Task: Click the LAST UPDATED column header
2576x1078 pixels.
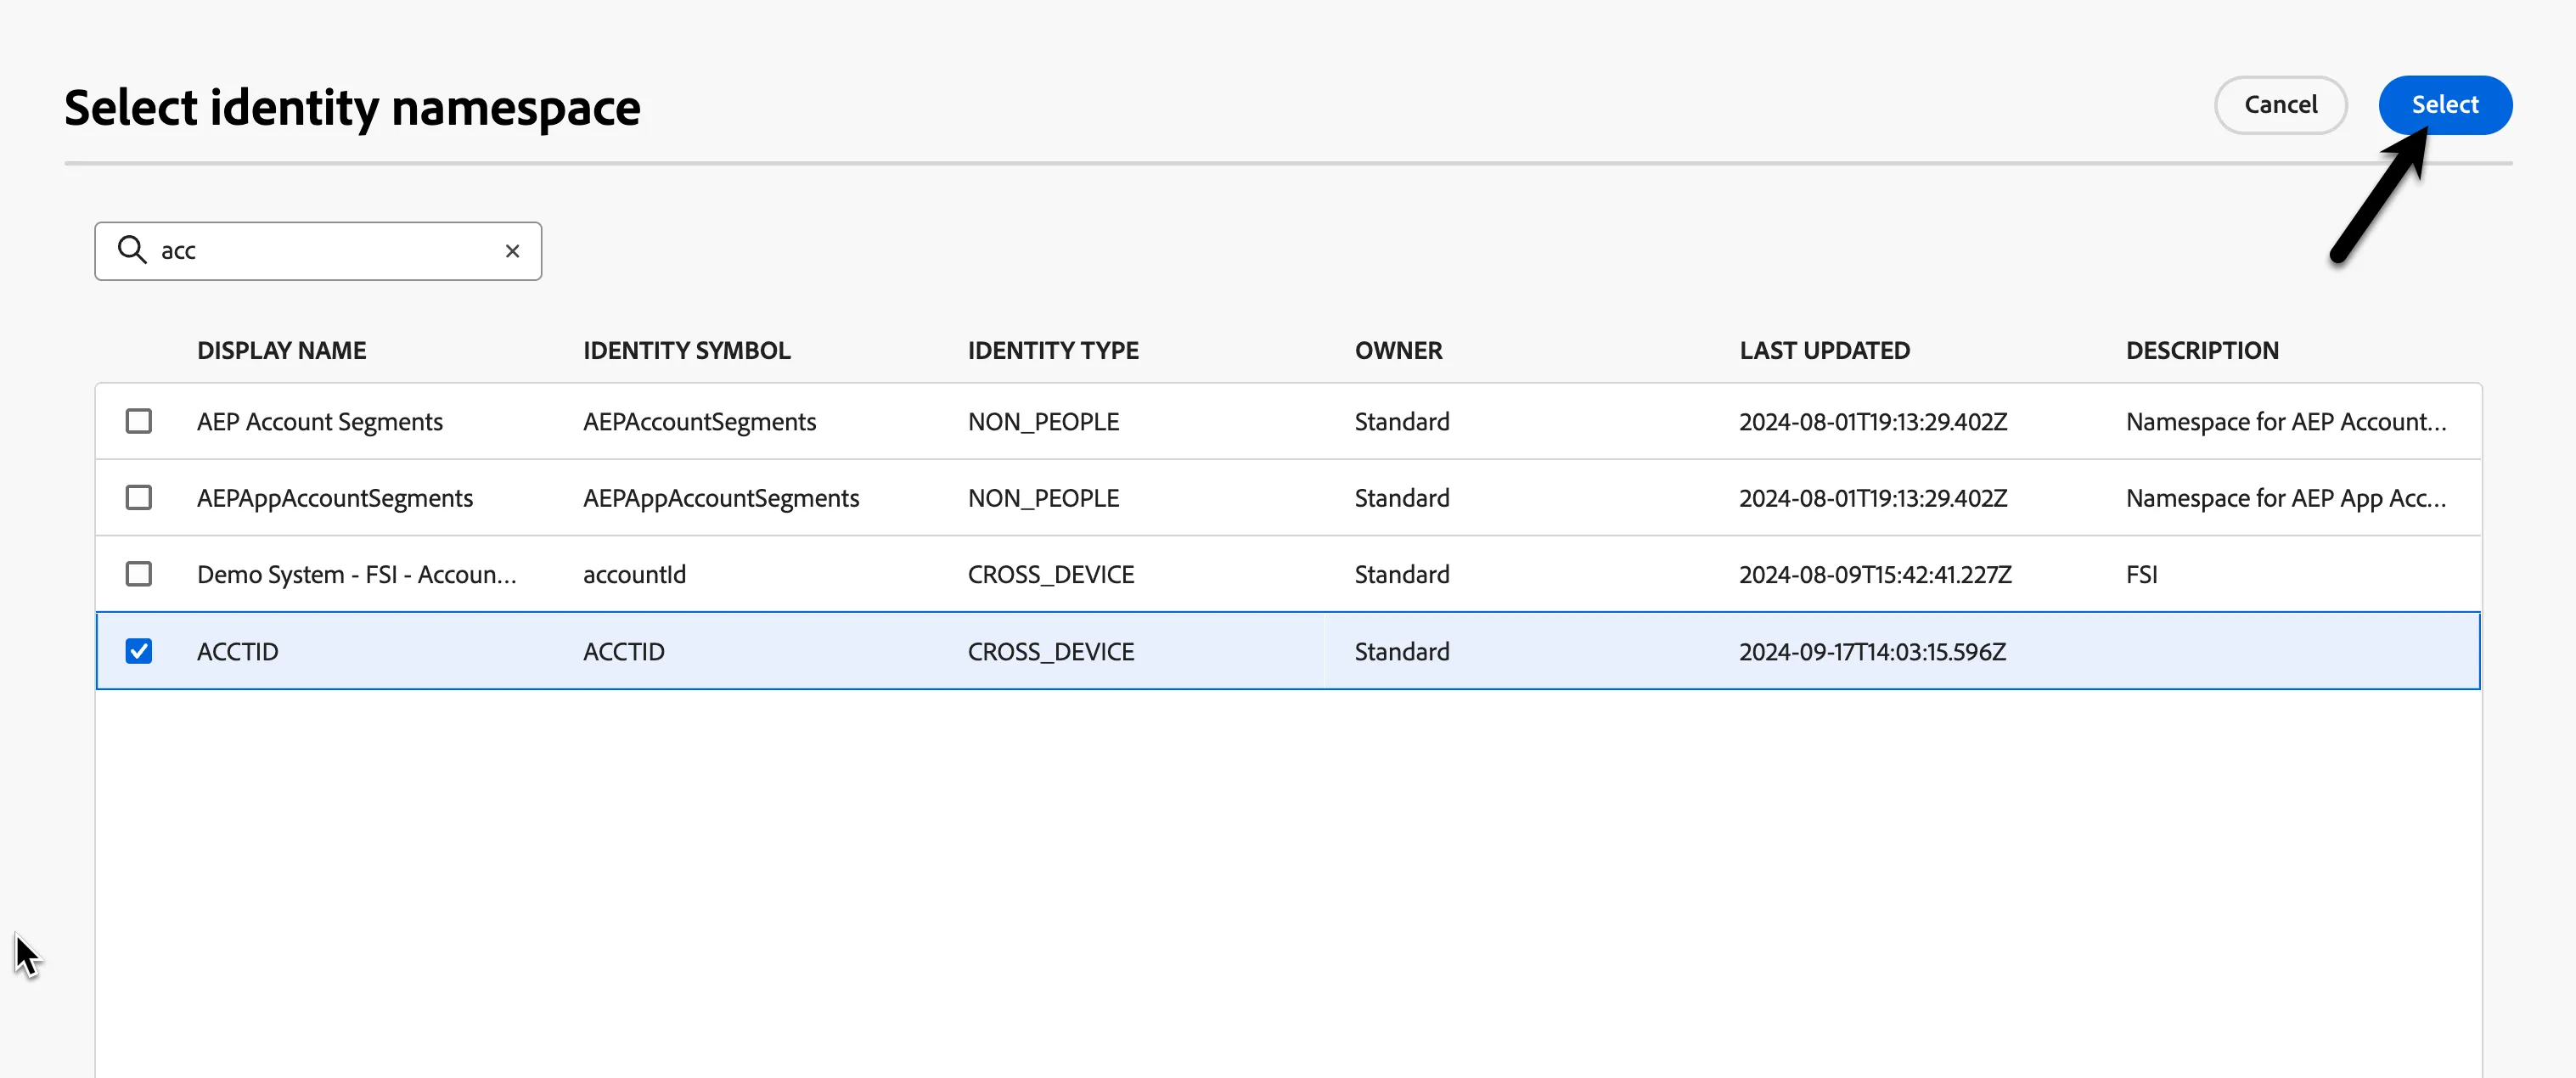Action: (1825, 351)
